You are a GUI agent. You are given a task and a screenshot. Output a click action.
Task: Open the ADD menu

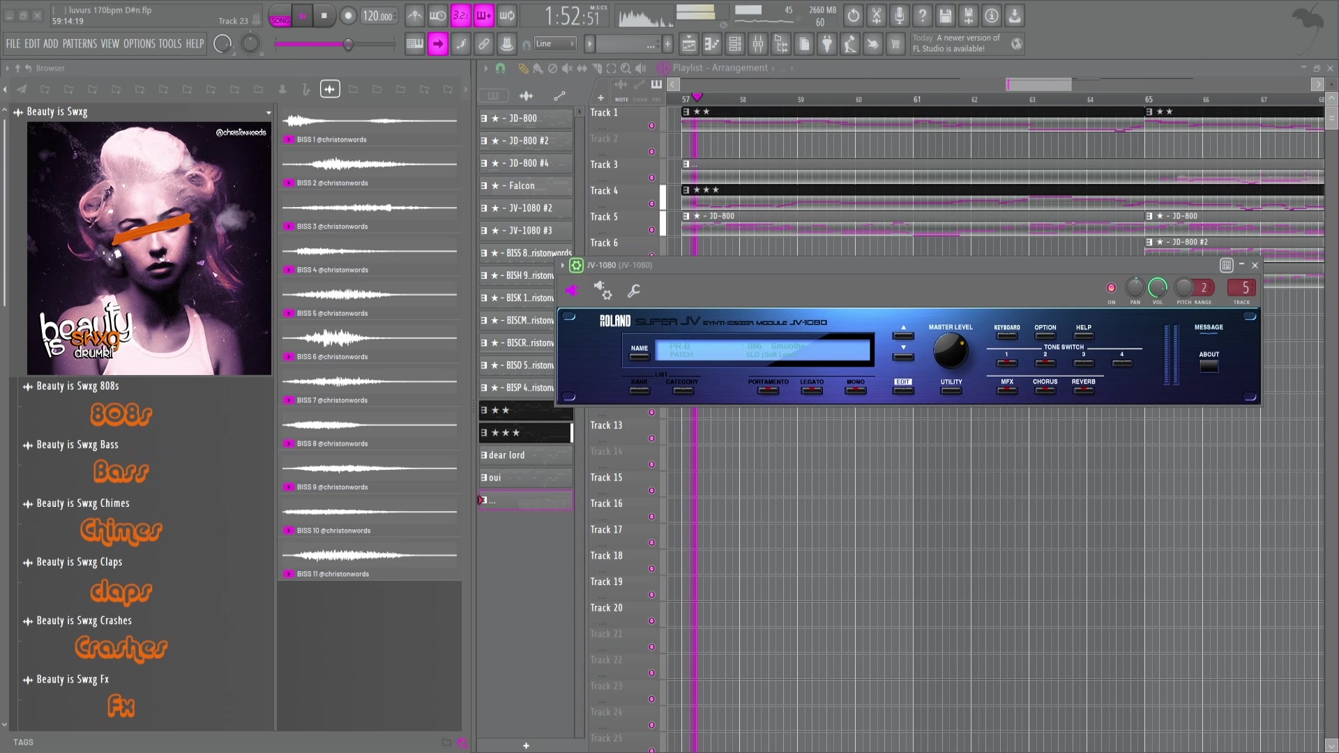tap(51, 44)
